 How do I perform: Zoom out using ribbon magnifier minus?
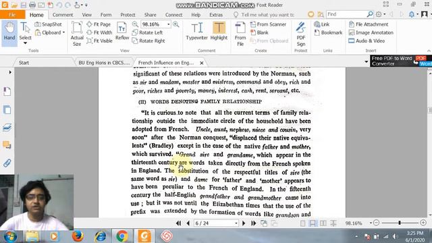[x=135, y=24]
